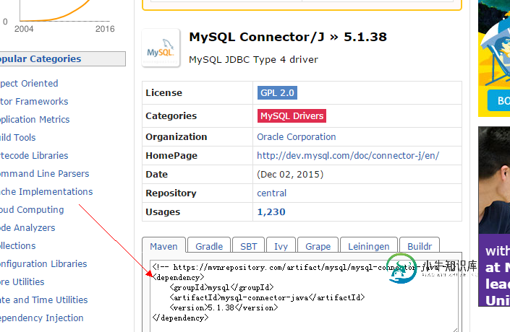Open the MySQL Drivers category tag

pyautogui.click(x=292, y=116)
